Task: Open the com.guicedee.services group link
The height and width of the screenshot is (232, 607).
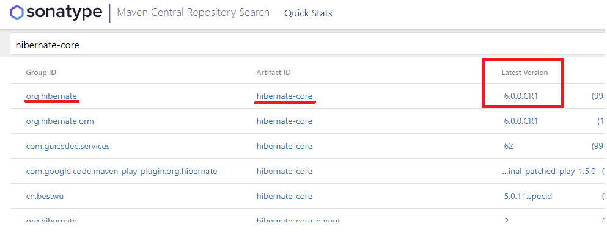Action: point(68,146)
